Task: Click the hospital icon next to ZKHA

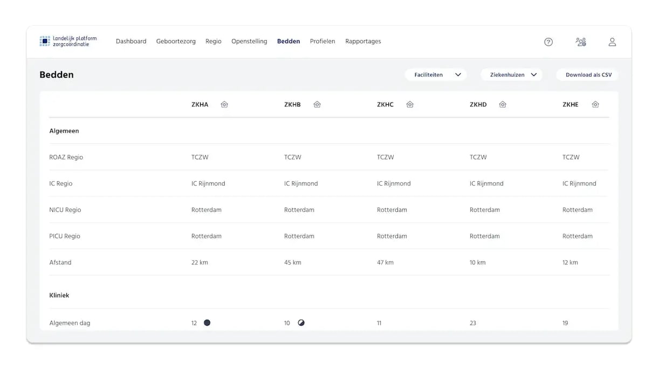Action: 224,105
